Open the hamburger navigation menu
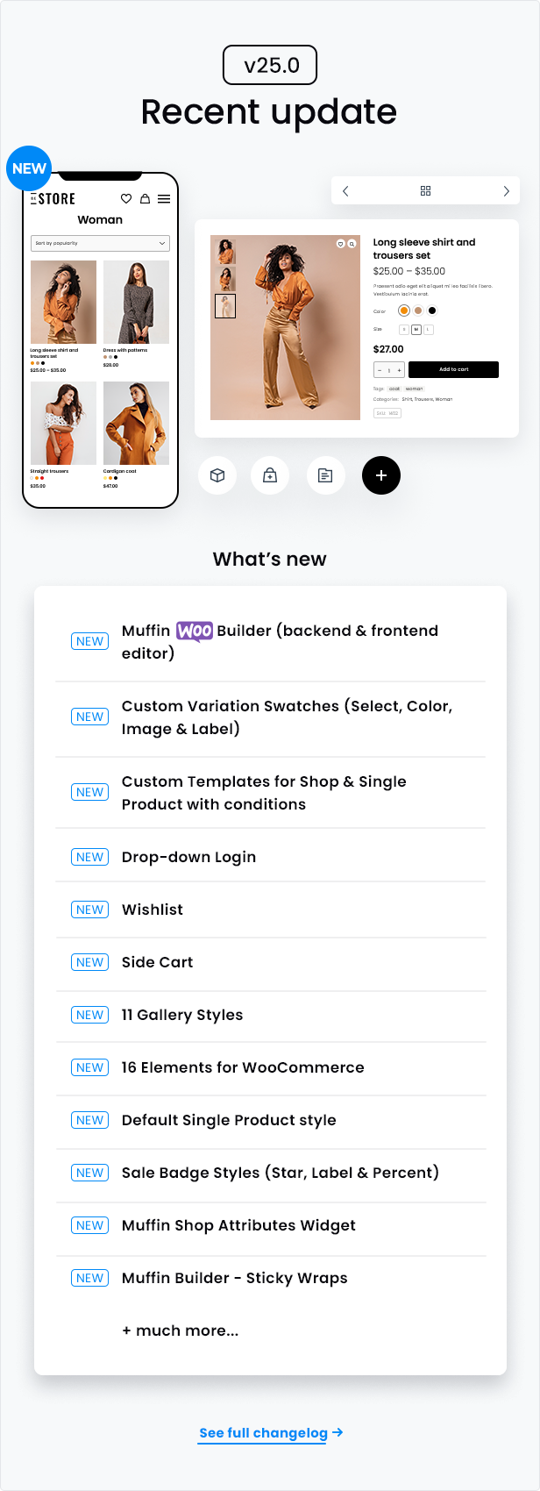The height and width of the screenshot is (1491, 540). pyautogui.click(x=163, y=199)
